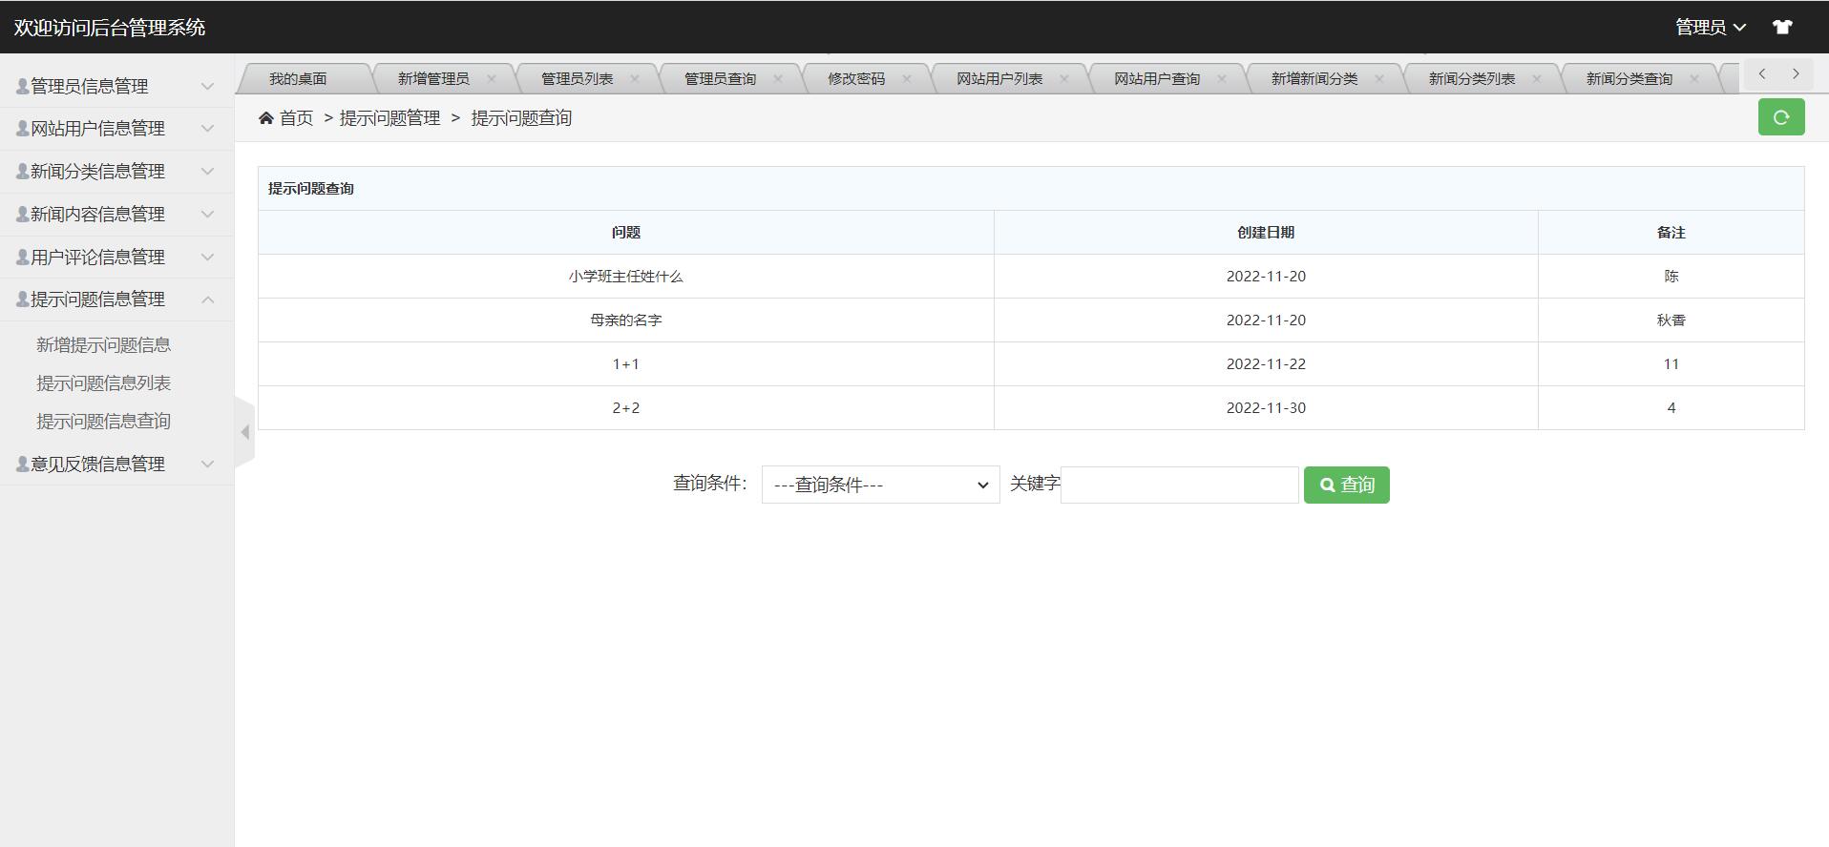Close the 新增管理员 tab
Image resolution: width=1829 pixels, height=847 pixels.
492,78
